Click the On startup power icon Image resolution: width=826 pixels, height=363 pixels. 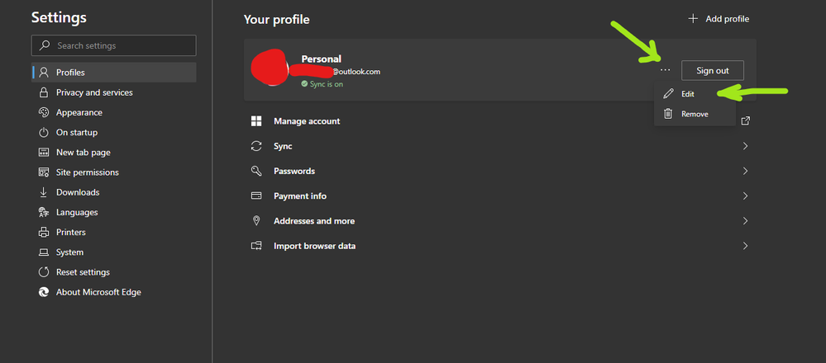pos(45,132)
